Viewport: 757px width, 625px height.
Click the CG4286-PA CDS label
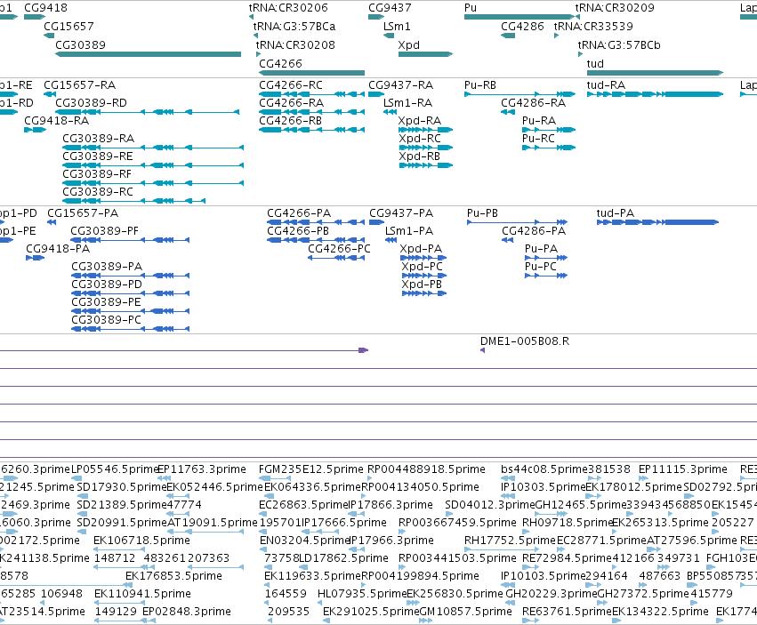click(x=534, y=231)
